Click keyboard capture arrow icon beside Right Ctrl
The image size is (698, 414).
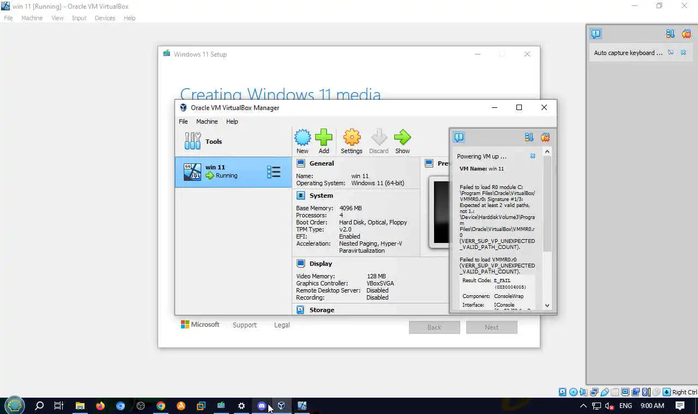click(666, 392)
